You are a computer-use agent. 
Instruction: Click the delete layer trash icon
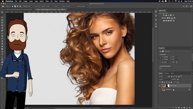click(x=190, y=108)
